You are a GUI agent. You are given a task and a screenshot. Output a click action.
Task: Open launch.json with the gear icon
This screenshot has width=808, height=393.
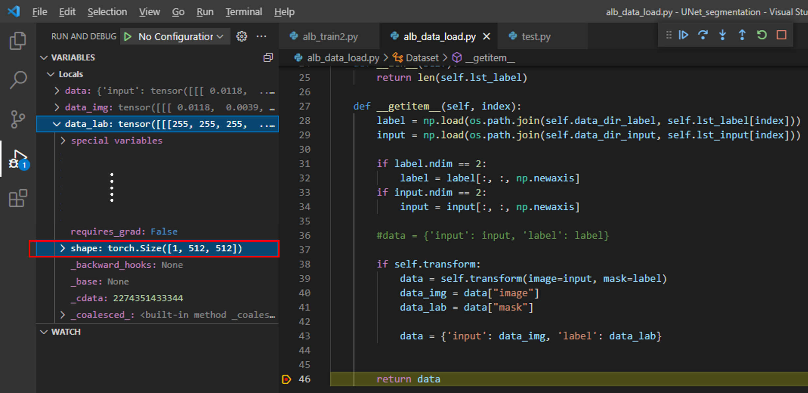(x=242, y=36)
